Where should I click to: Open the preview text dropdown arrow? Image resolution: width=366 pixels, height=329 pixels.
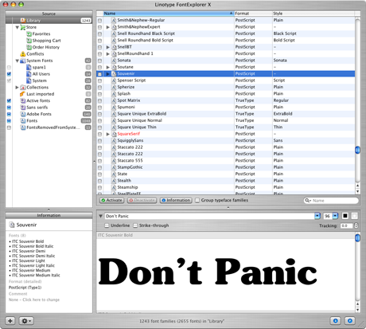317,216
